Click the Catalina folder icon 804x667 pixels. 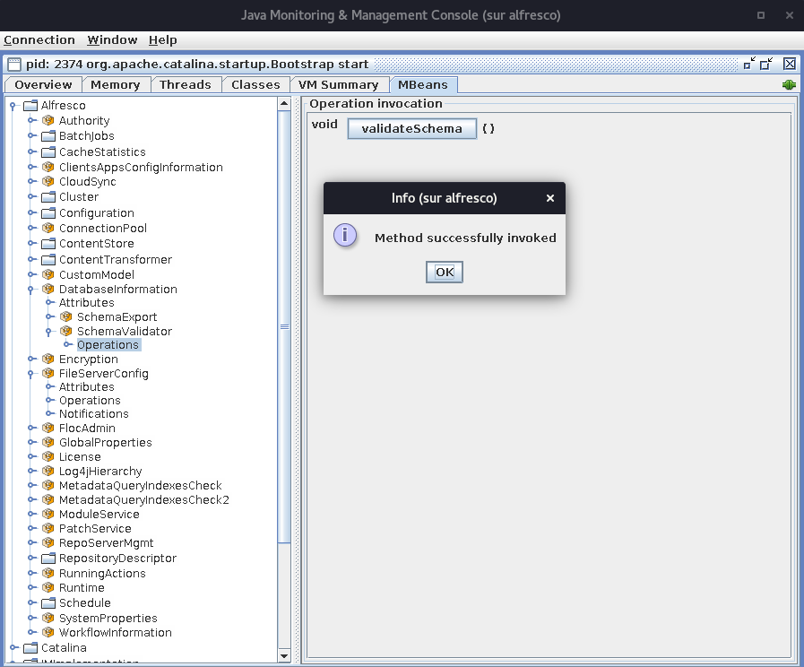pos(30,647)
